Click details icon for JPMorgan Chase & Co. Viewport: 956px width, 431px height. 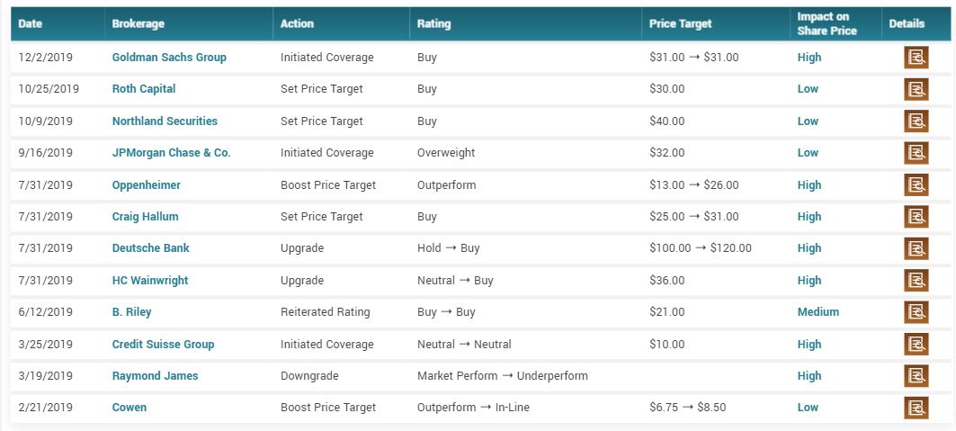pos(916,153)
